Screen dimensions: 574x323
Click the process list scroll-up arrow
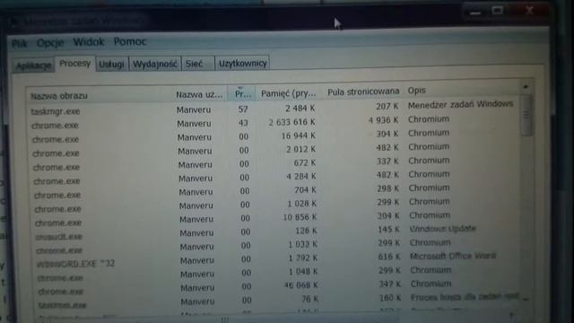[526, 87]
